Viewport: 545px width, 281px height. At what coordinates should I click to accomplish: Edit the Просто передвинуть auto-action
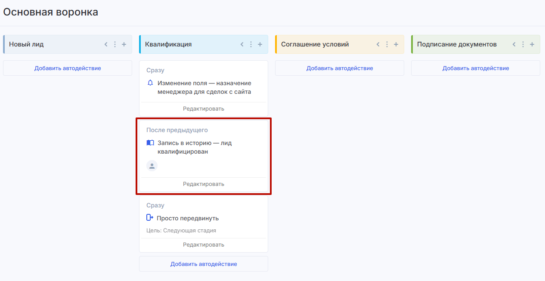click(x=204, y=245)
